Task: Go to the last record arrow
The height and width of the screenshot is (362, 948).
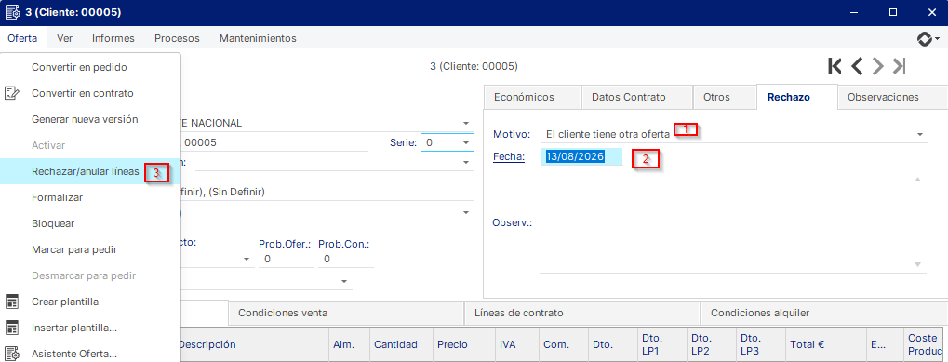Action: pos(899,66)
